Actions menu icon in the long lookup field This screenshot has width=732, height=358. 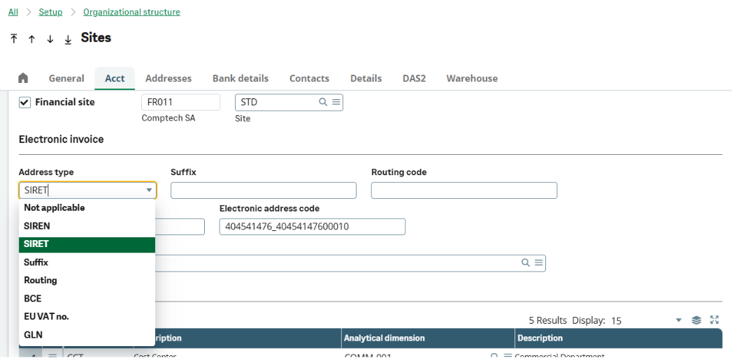coord(539,262)
